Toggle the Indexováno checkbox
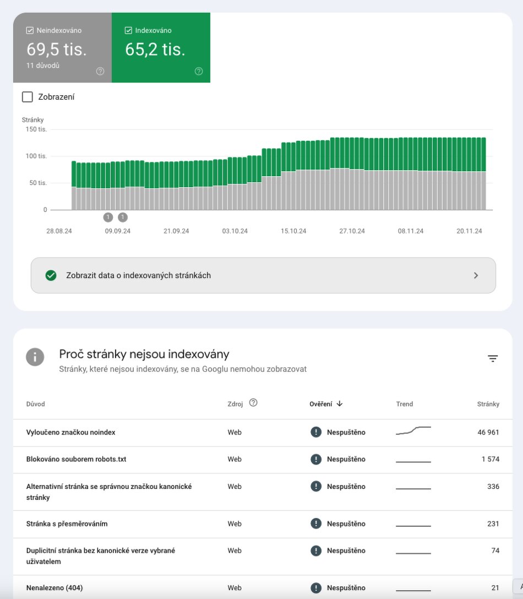The image size is (523, 599). click(129, 31)
